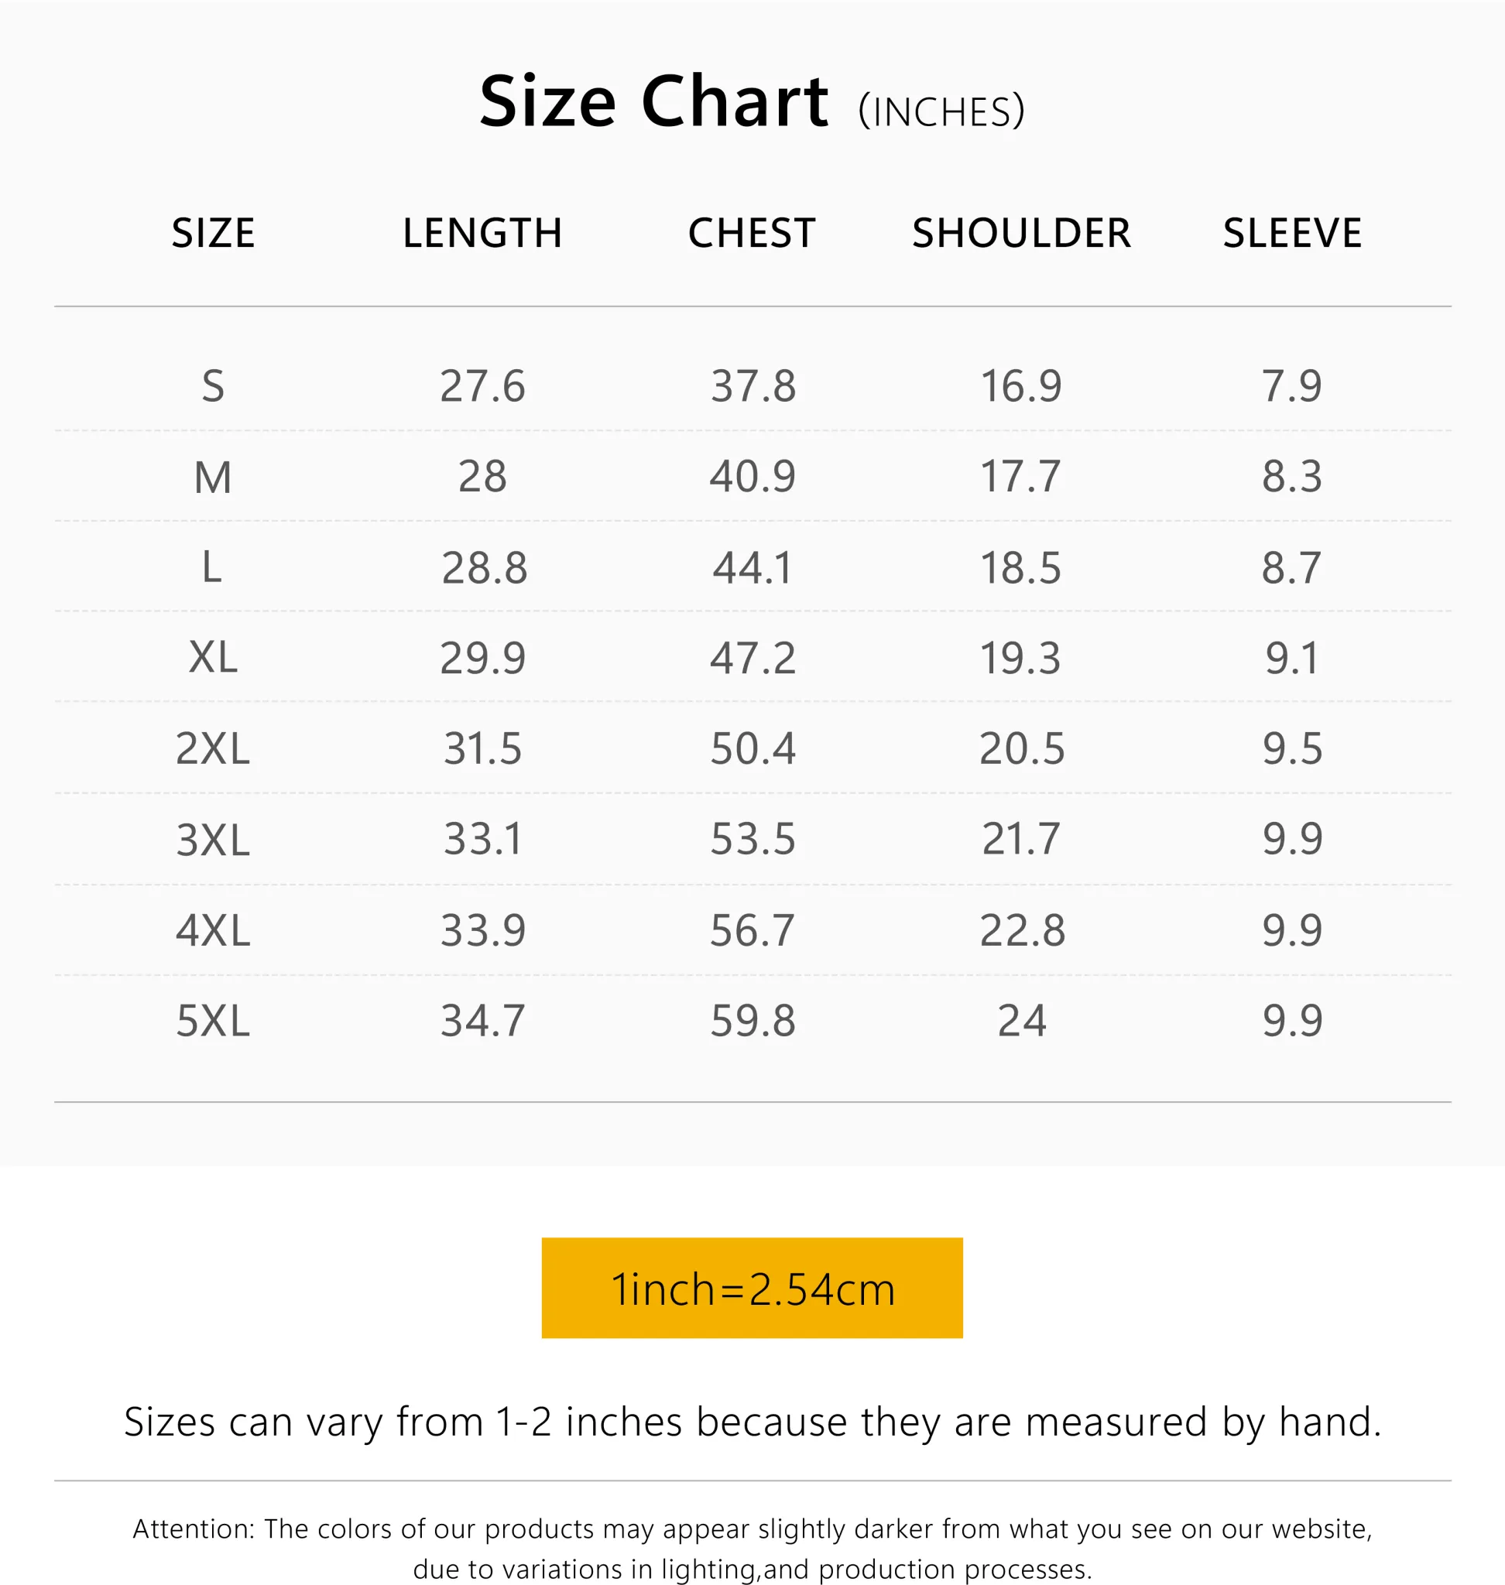Image resolution: width=1505 pixels, height=1585 pixels.
Task: Click the Size Chart title
Action: coord(654,102)
